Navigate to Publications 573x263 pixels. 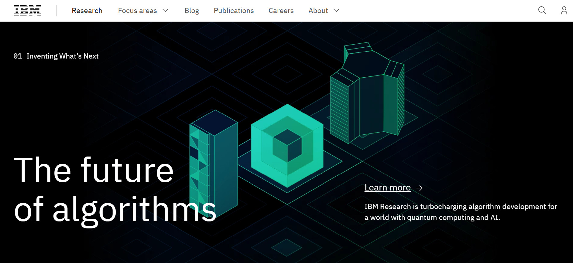234,11
